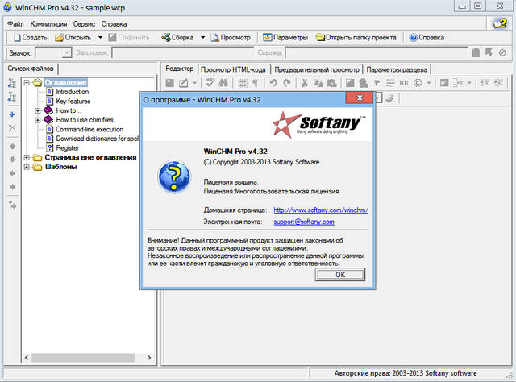Select the Список файлов tab
The height and width of the screenshot is (382, 516).
click(x=31, y=69)
